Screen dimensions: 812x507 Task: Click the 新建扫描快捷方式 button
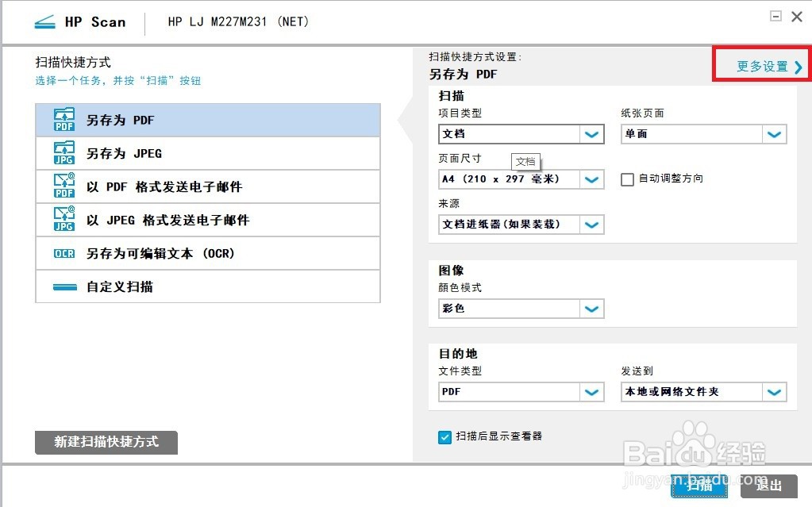[x=106, y=442]
